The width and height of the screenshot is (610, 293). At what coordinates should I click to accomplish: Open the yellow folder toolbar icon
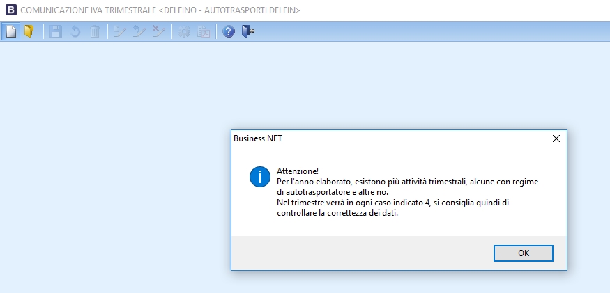[x=29, y=32]
